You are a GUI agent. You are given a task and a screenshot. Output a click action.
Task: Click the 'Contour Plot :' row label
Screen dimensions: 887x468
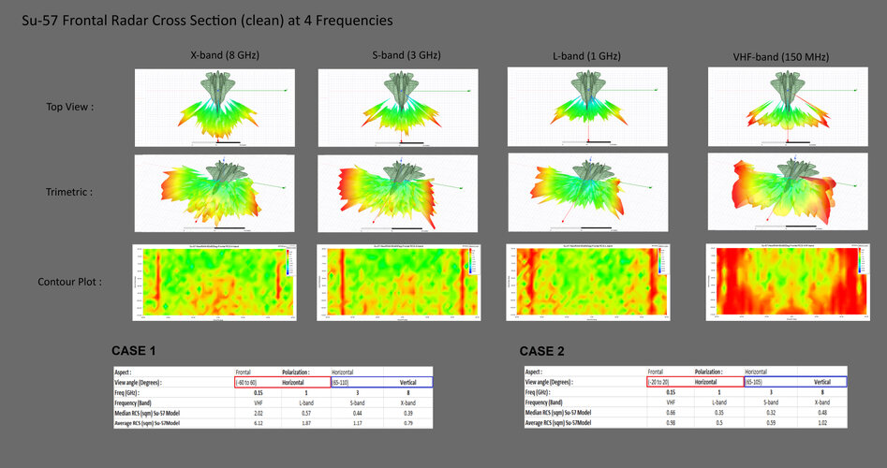tap(69, 282)
